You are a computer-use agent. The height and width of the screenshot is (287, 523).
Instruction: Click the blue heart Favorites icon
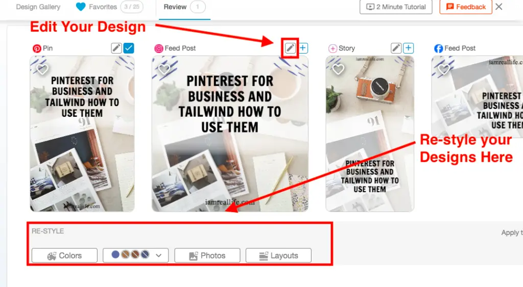coord(81,7)
